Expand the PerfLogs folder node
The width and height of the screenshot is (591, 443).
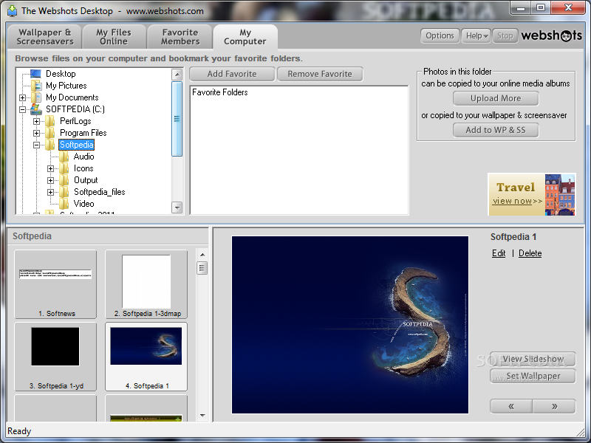point(36,121)
